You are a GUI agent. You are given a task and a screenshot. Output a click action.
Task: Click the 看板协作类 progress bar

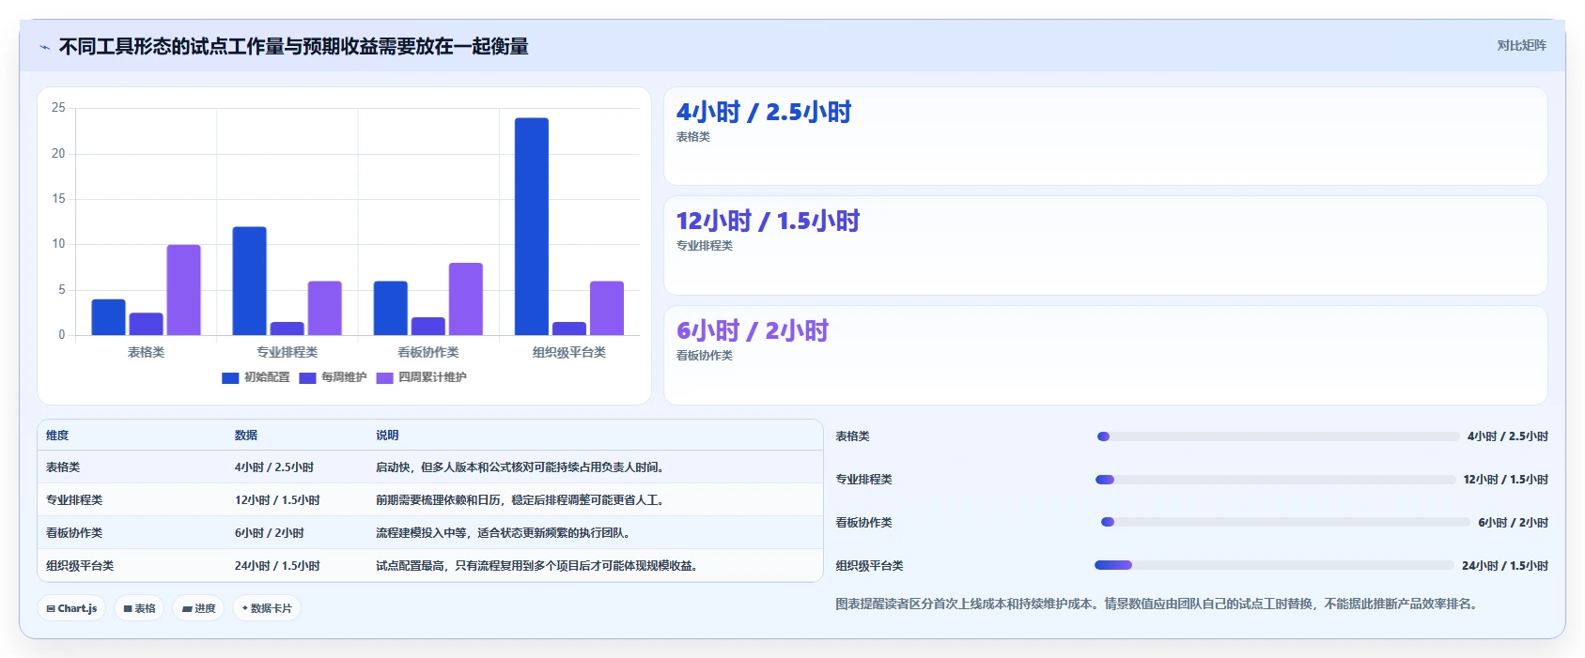point(1285,522)
